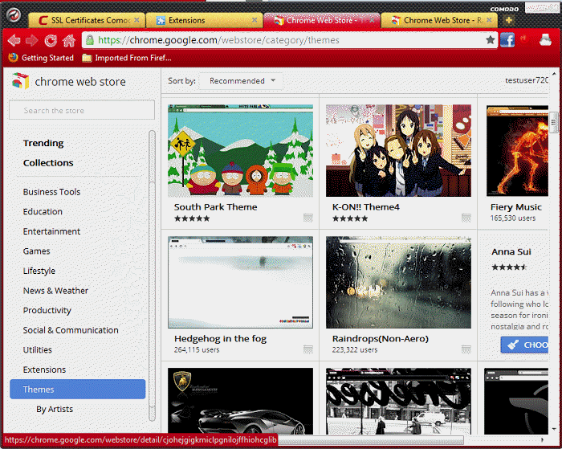Close the active Chrome Web Store tab
Screen dimensions: 562x449
(x=372, y=20)
